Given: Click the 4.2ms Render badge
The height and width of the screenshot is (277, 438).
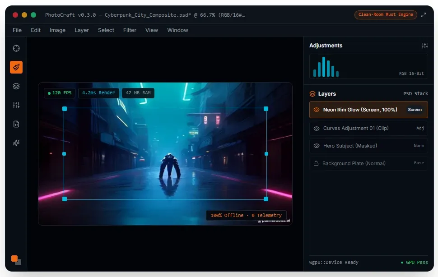Looking at the screenshot, I should (98, 93).
